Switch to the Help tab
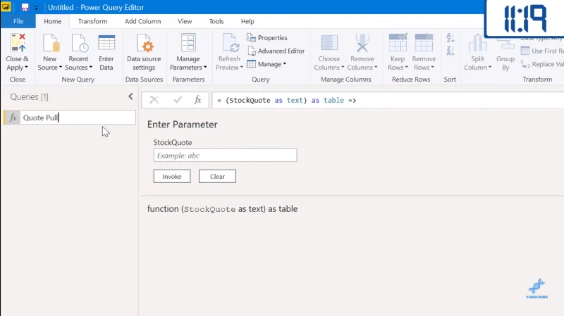Screen dimensions: 564x316 [247, 21]
